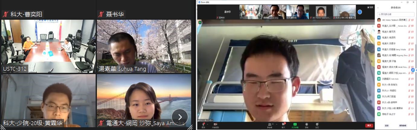Screen dimensions: 417x130
Task: Click Jingyang Zhou avatar photo in list
Action: click(379, 55)
